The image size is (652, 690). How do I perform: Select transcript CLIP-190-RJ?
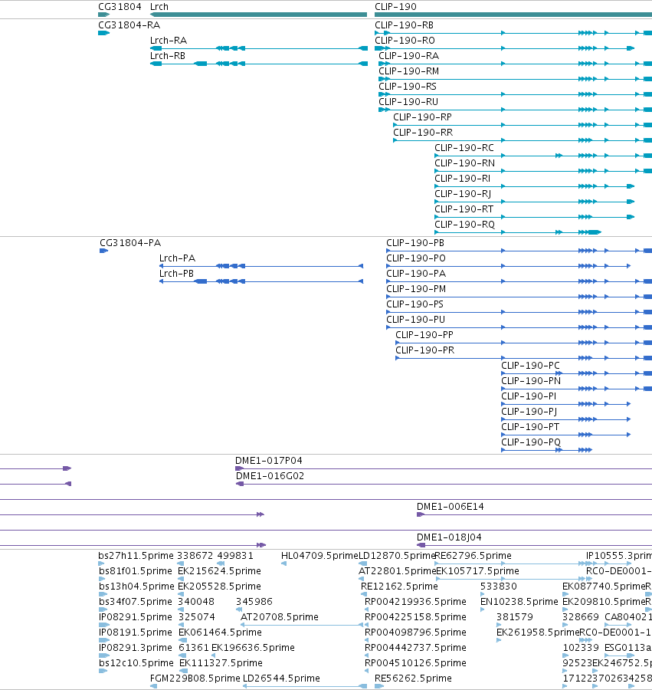tap(463, 194)
